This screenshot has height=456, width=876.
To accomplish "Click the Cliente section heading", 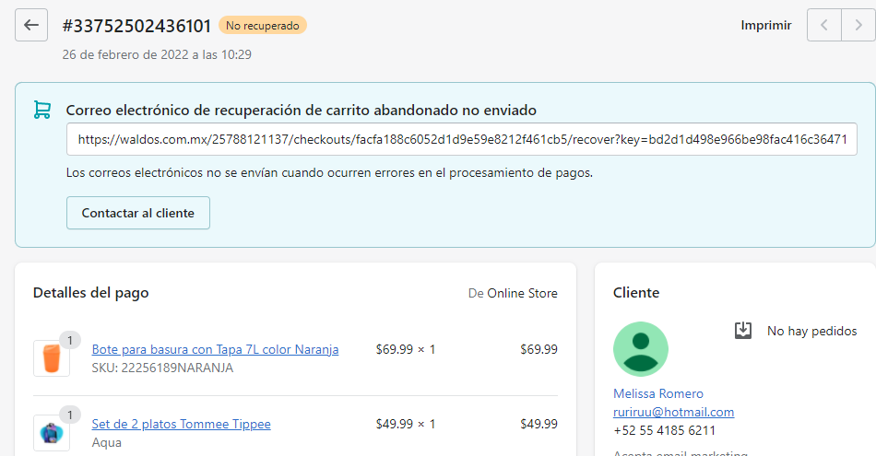I will click(x=636, y=293).
